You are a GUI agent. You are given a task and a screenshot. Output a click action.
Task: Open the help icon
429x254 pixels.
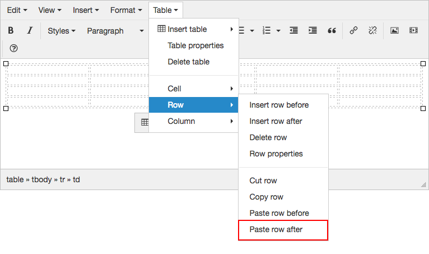14,48
